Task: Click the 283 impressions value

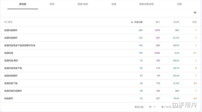Action: [158, 45]
